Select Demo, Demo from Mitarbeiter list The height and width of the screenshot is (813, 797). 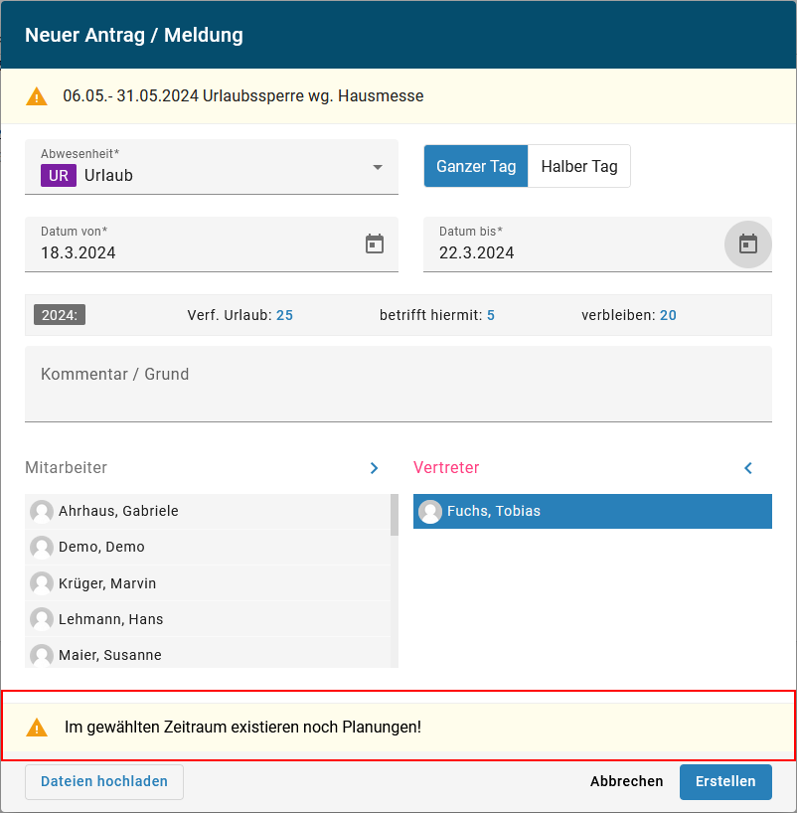(101, 547)
